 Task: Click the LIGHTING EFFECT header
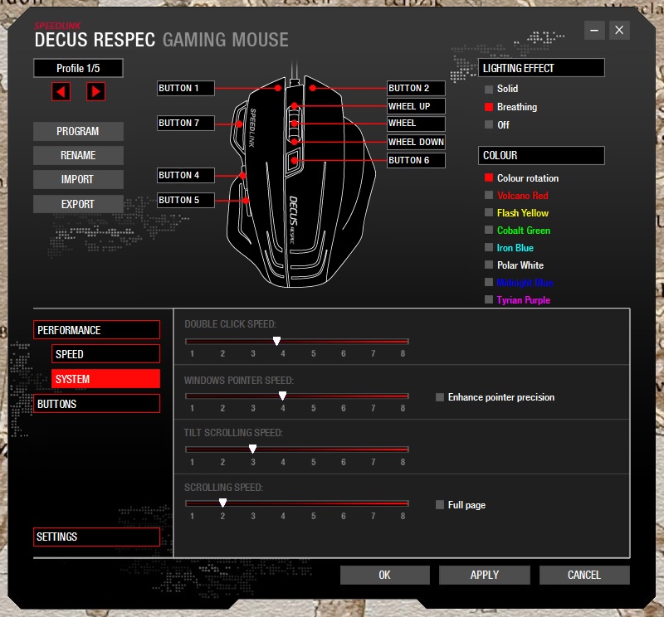(541, 68)
